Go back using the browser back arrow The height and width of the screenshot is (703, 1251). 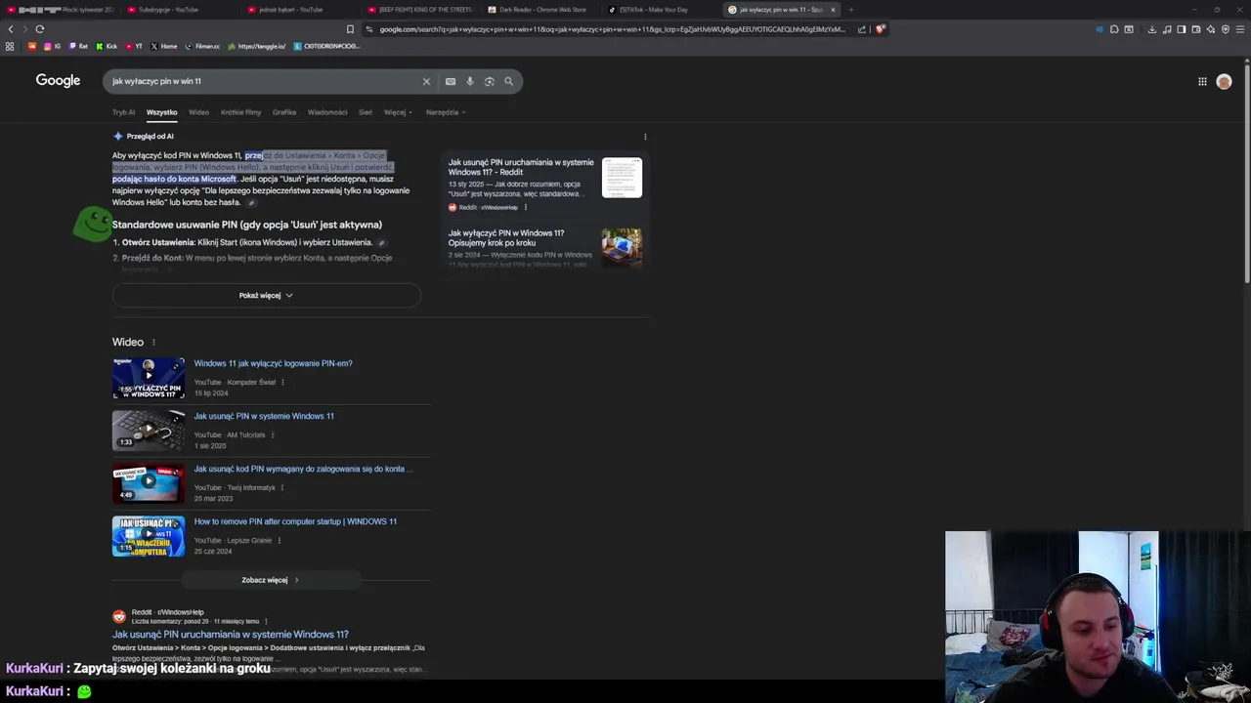click(11, 29)
